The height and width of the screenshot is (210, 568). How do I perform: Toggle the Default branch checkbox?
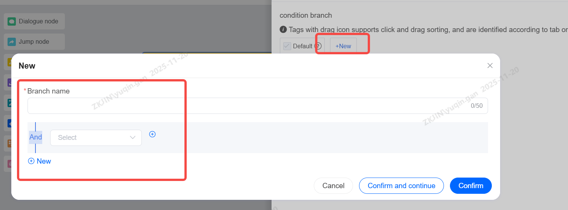(x=287, y=46)
